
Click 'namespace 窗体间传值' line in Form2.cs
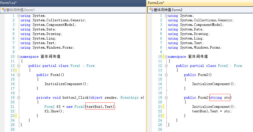click(x=188, y=57)
